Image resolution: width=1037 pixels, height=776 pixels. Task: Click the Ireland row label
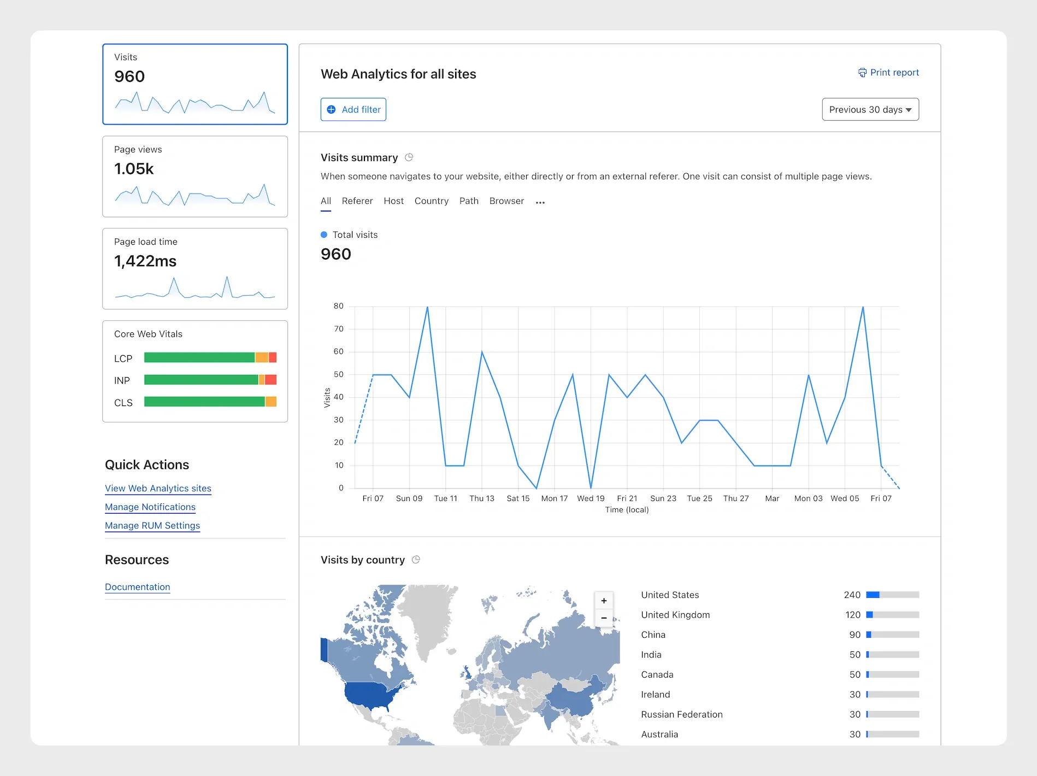click(656, 695)
